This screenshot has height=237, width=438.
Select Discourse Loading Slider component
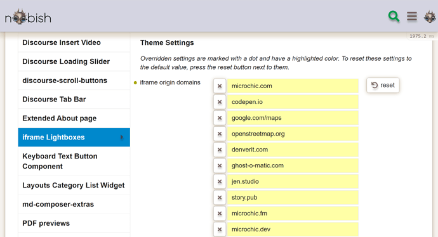pyautogui.click(x=74, y=61)
